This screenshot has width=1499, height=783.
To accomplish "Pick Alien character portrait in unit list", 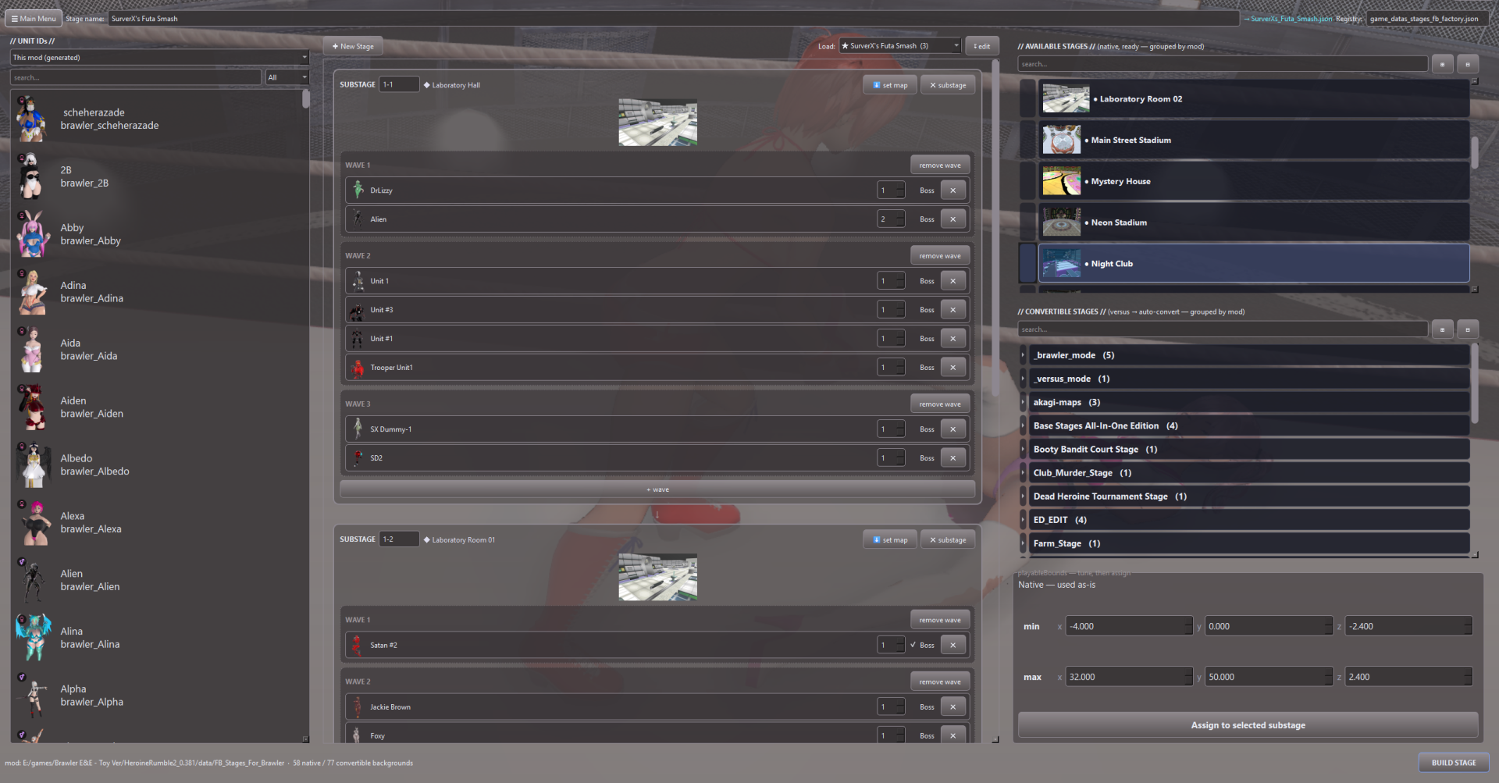I will 32,580.
